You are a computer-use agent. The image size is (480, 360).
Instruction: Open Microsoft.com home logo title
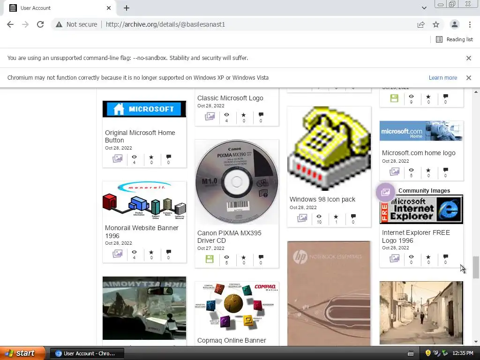click(x=419, y=153)
